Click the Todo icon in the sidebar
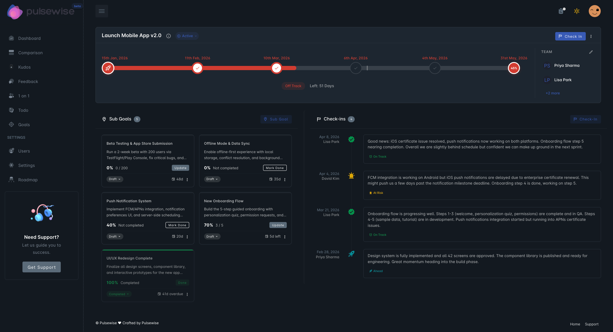 11,110
